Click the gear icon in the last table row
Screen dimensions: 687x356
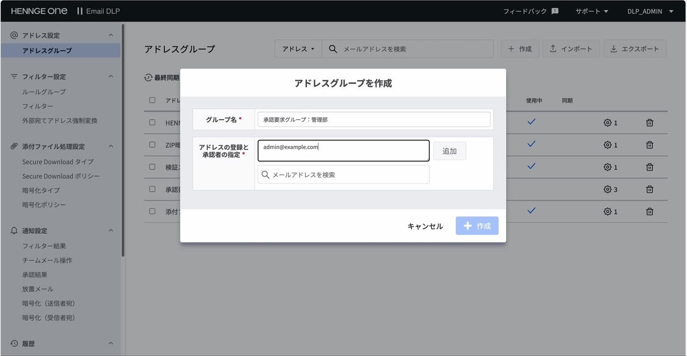608,212
